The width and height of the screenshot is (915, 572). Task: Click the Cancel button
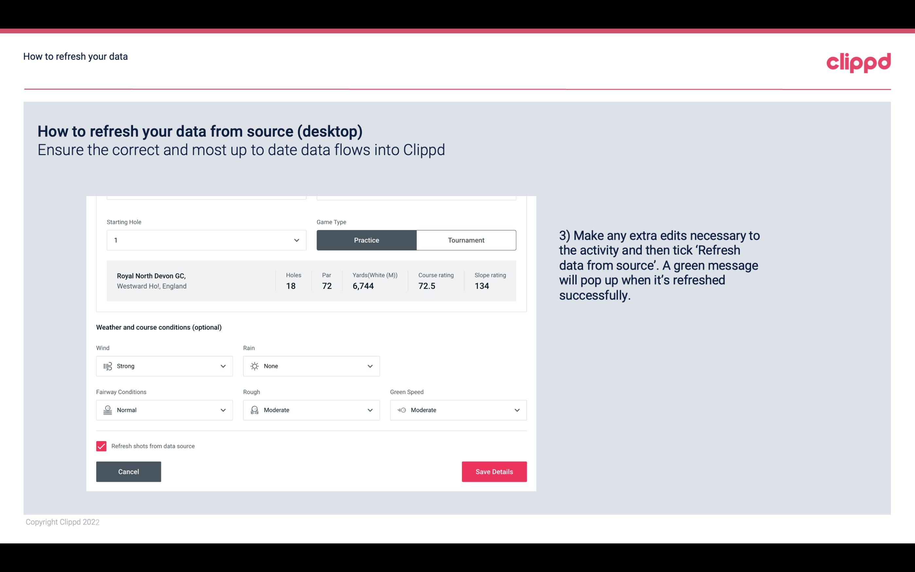point(129,471)
